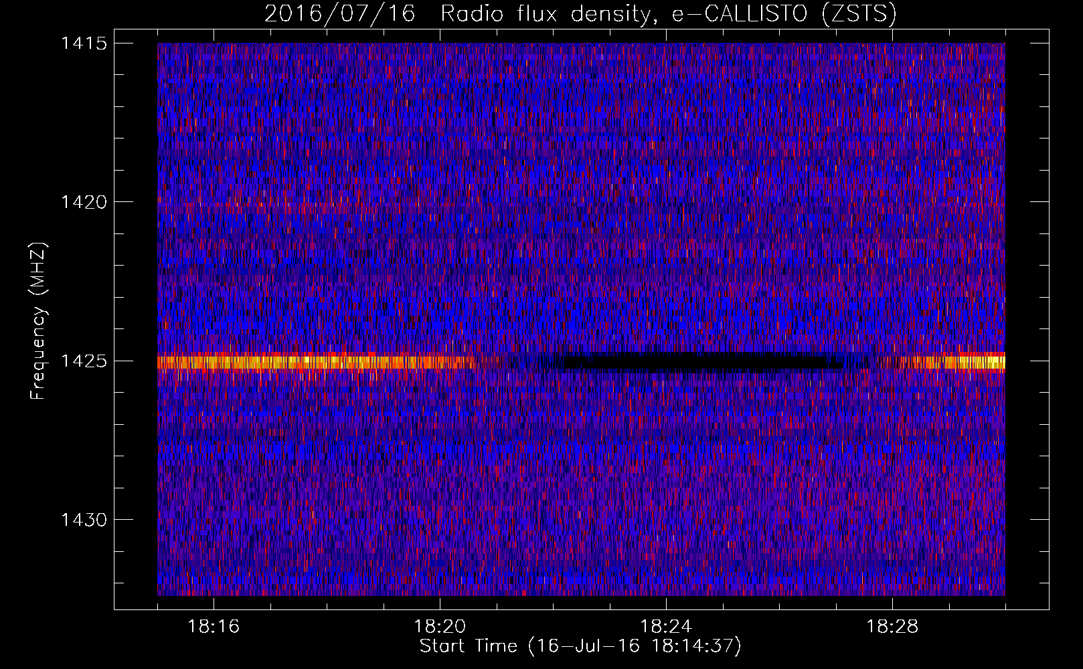Click the 1415 frequency axis label

click(x=84, y=43)
